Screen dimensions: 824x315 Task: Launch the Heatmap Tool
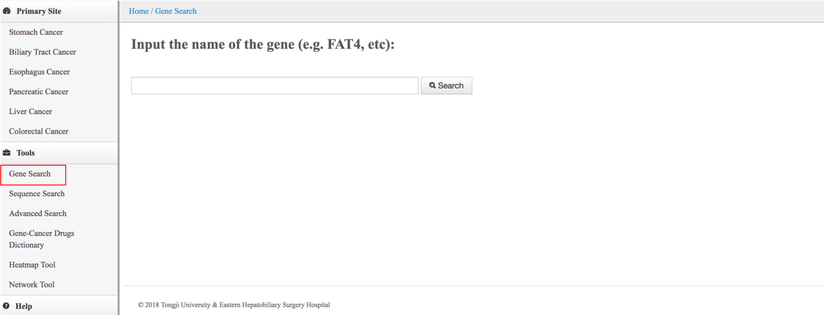point(32,265)
